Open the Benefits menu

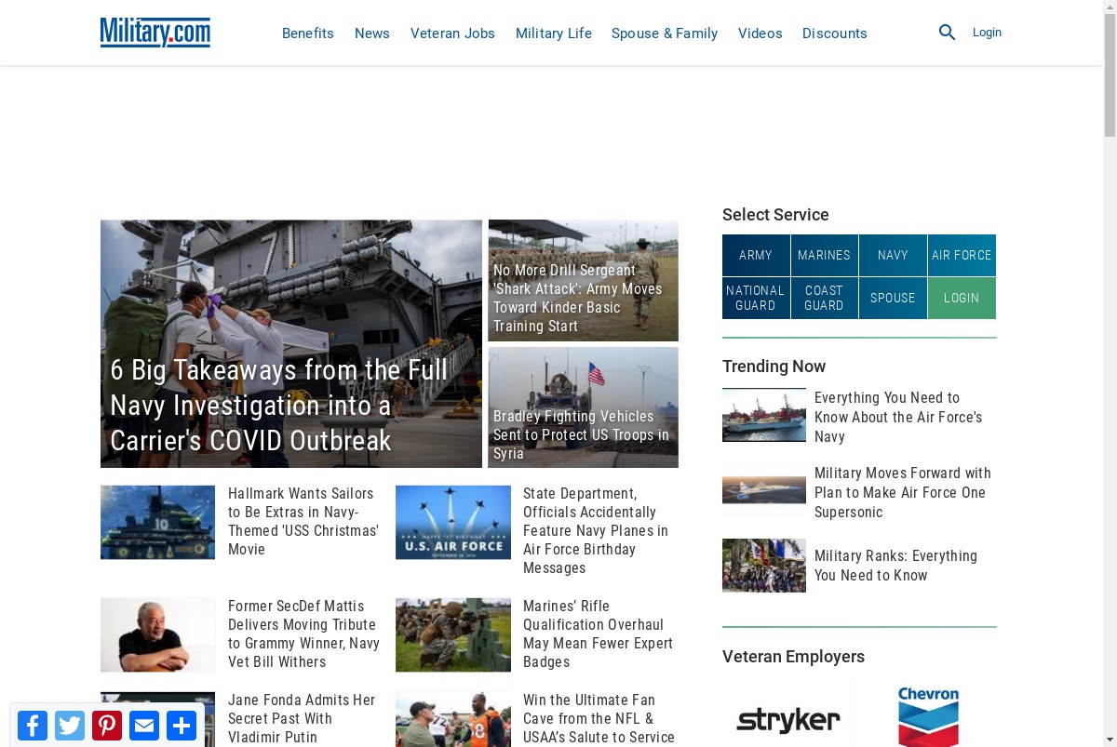coord(308,33)
